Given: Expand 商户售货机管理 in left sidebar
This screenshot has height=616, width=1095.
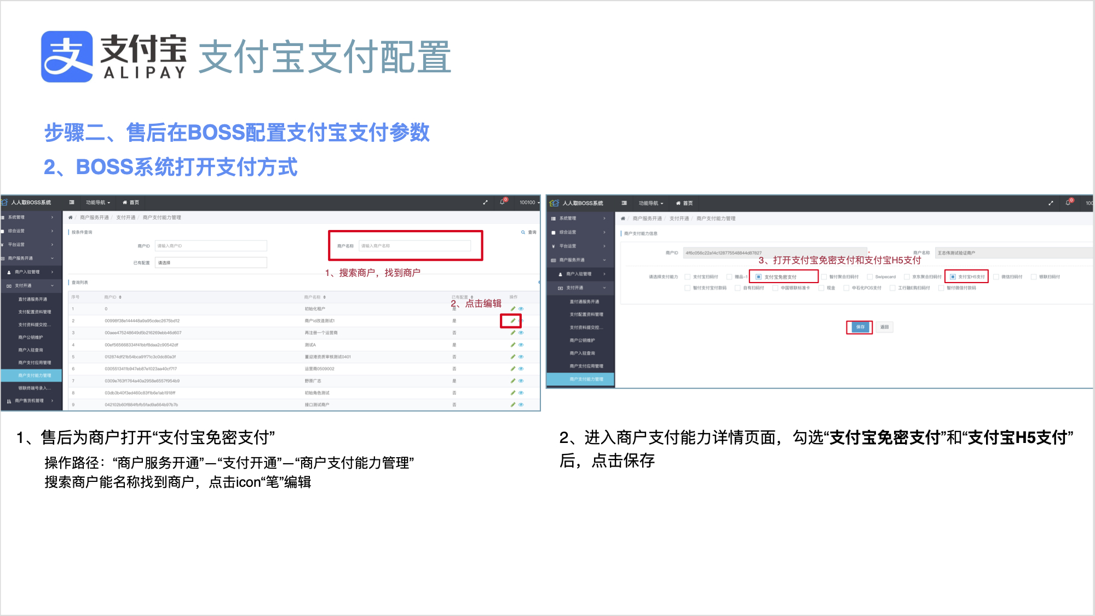Looking at the screenshot, I should (x=31, y=401).
